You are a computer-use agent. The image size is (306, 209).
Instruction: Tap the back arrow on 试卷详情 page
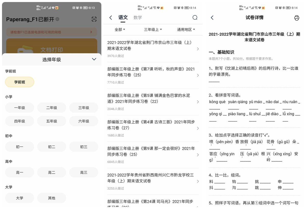[212, 17]
